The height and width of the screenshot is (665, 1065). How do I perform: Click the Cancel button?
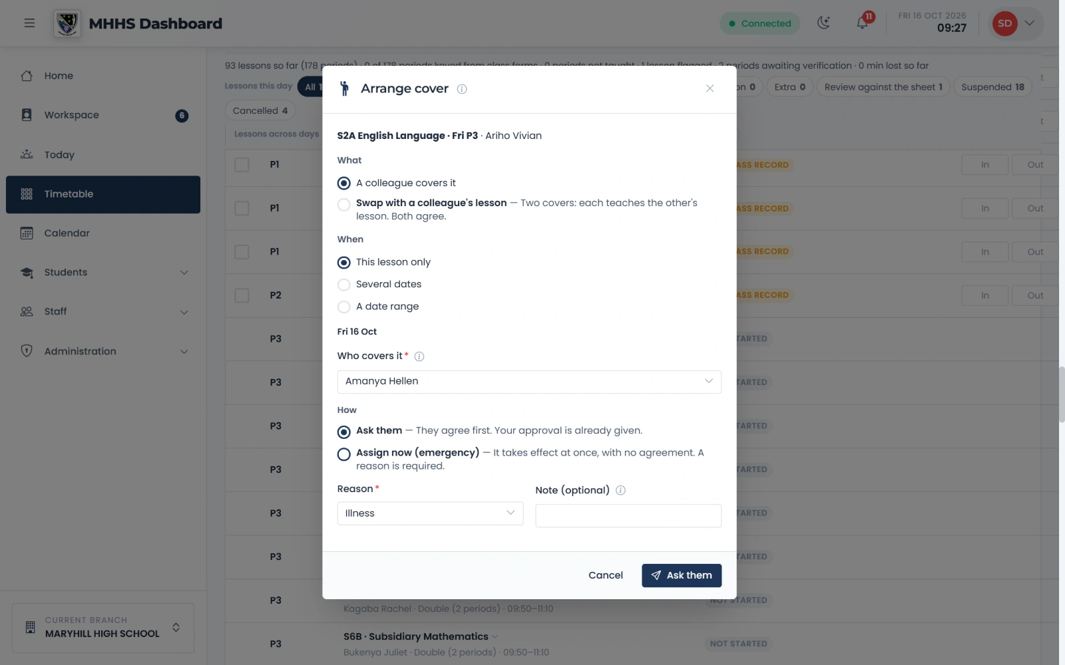coord(606,576)
